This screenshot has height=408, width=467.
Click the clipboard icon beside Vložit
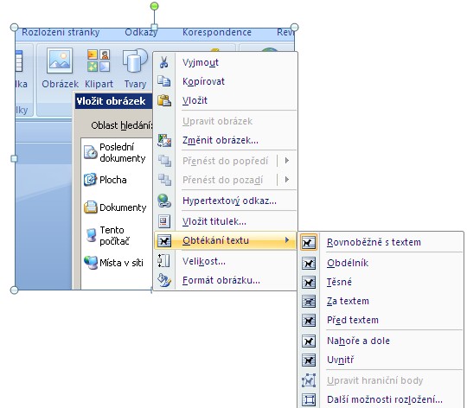(164, 100)
